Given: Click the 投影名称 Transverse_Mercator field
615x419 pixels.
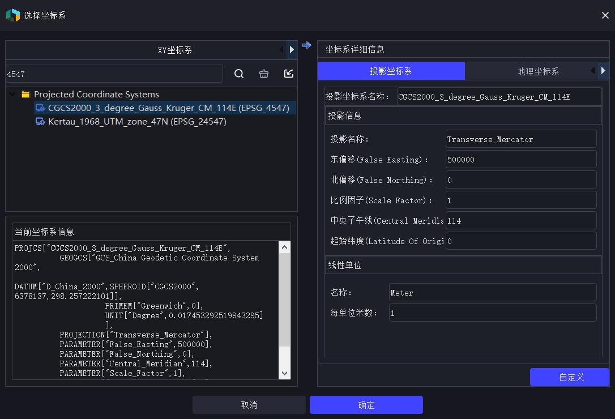Looking at the screenshot, I should pyautogui.click(x=521, y=139).
